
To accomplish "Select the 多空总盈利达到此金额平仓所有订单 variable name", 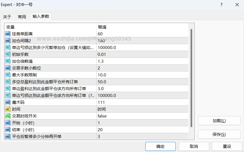I will 45,82.
